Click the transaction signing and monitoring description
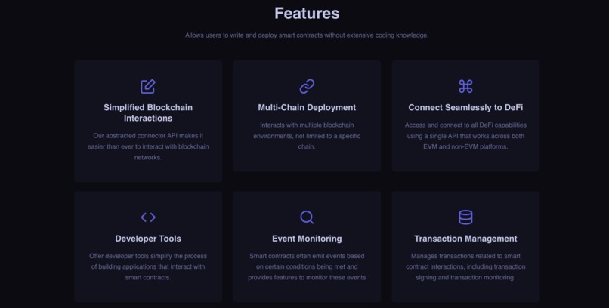This screenshot has width=609, height=308. [x=465, y=266]
